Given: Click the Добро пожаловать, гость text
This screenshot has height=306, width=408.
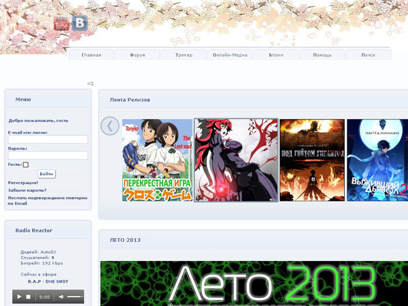Looking at the screenshot, I should 38,120.
